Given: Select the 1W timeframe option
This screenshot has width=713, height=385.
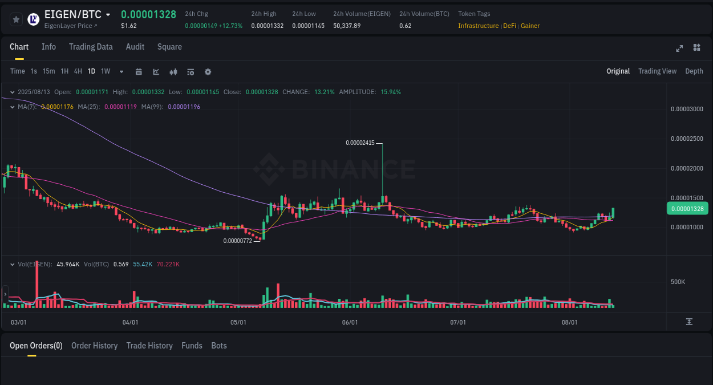Looking at the screenshot, I should coord(105,71).
